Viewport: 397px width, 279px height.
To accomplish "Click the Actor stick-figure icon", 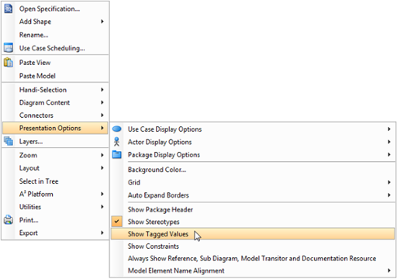I will pyautogui.click(x=117, y=142).
